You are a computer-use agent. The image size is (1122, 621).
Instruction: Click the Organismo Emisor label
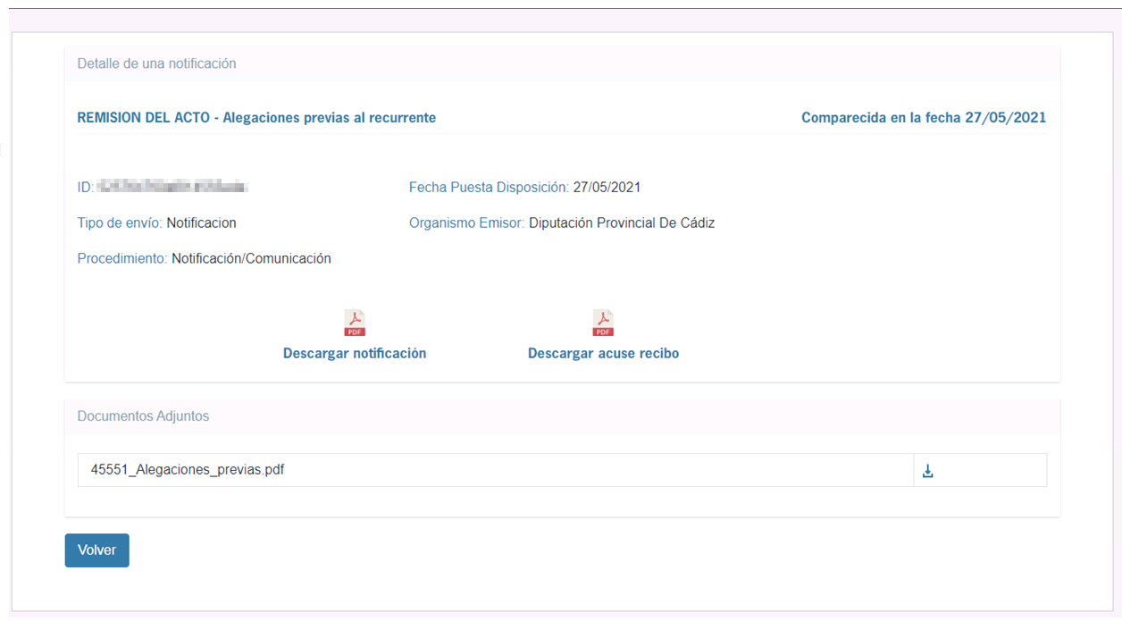click(466, 223)
